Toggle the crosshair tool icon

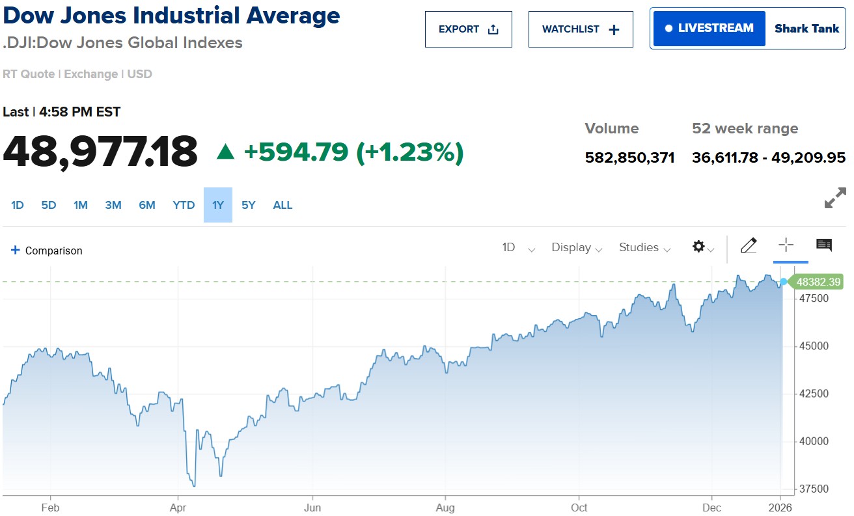point(786,245)
